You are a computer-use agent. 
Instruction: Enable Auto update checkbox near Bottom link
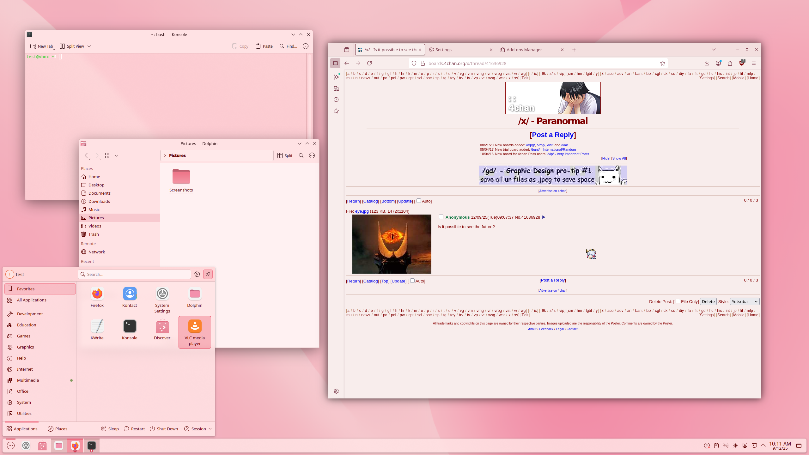419,201
